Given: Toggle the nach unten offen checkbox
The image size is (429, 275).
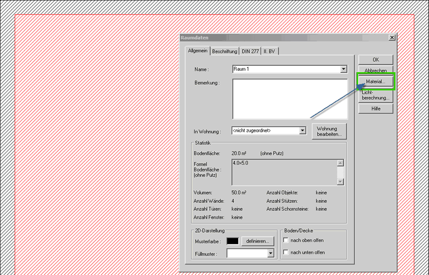Looking at the screenshot, I should point(286,253).
